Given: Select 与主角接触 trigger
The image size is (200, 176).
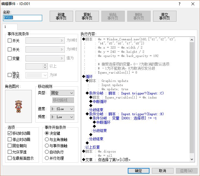Looking at the screenshot, I should 47,139.
